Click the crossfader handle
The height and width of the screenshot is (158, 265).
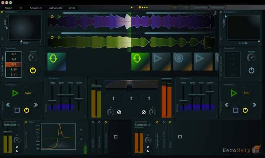pyautogui.click(x=129, y=87)
